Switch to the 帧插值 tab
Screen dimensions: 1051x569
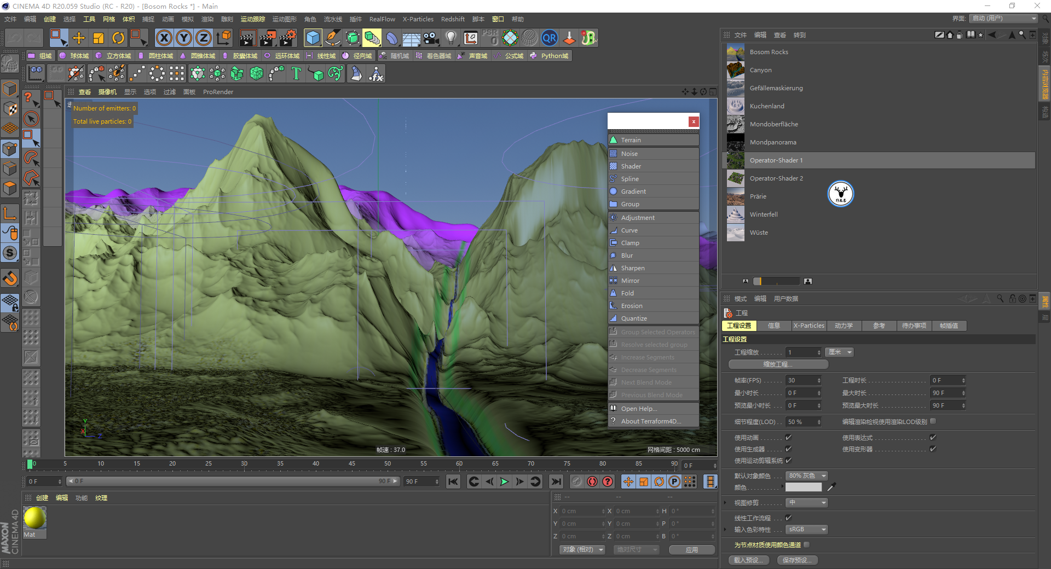pos(949,326)
